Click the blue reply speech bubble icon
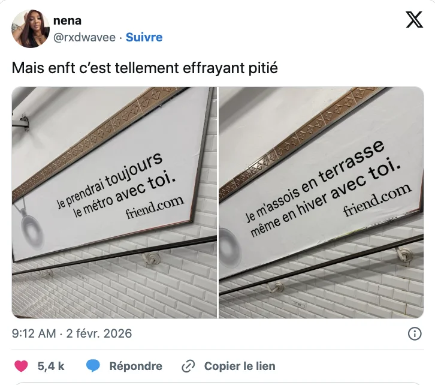The image size is (435, 385). [93, 366]
